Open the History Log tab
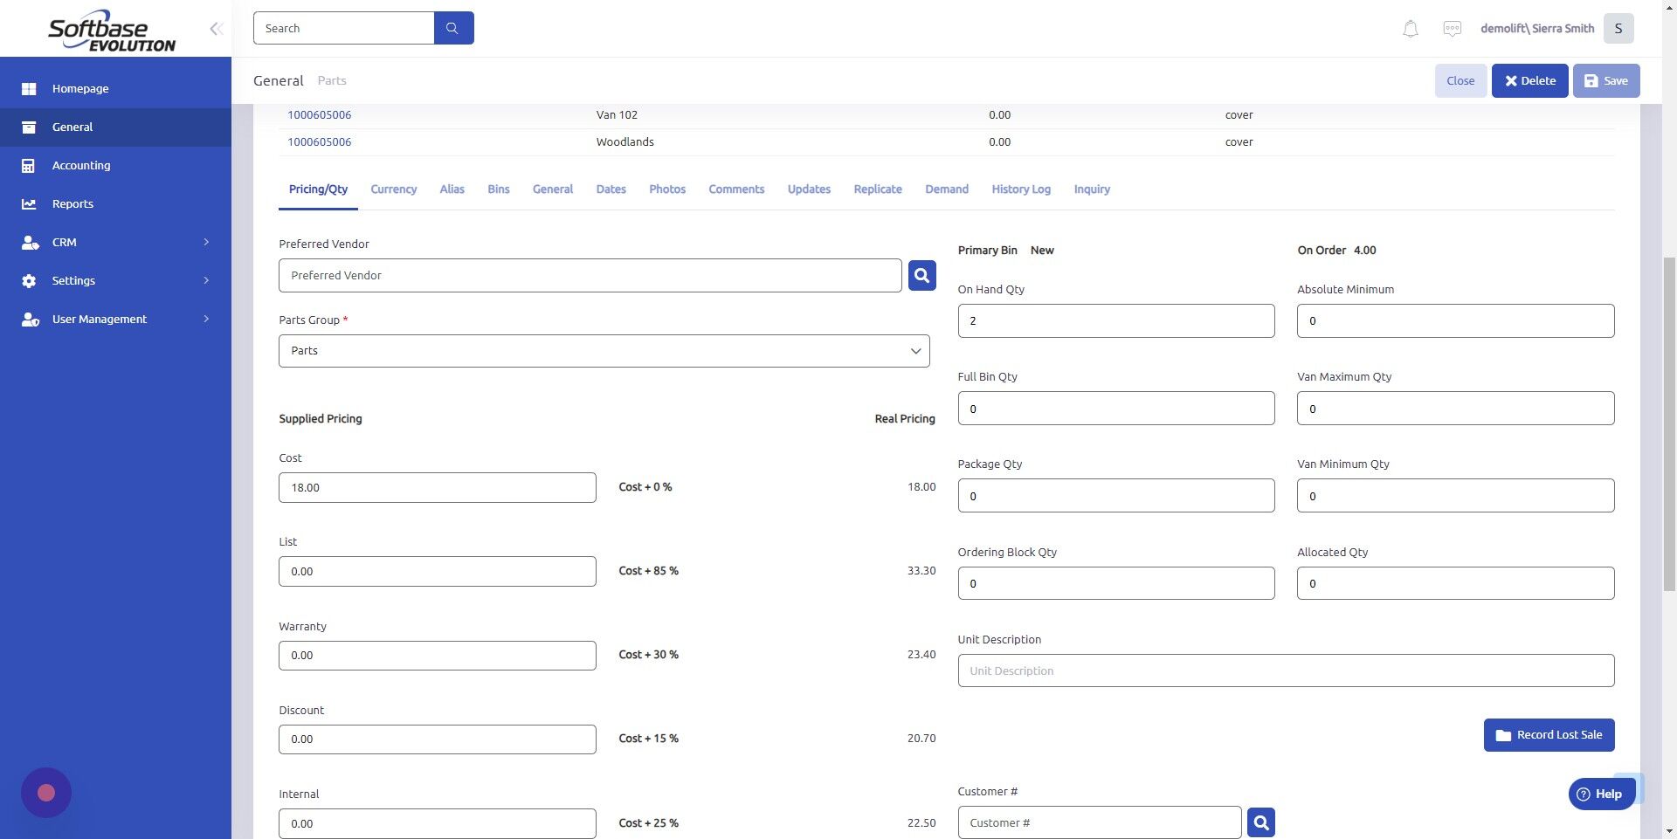Viewport: 1677px width, 839px height. (x=1020, y=189)
